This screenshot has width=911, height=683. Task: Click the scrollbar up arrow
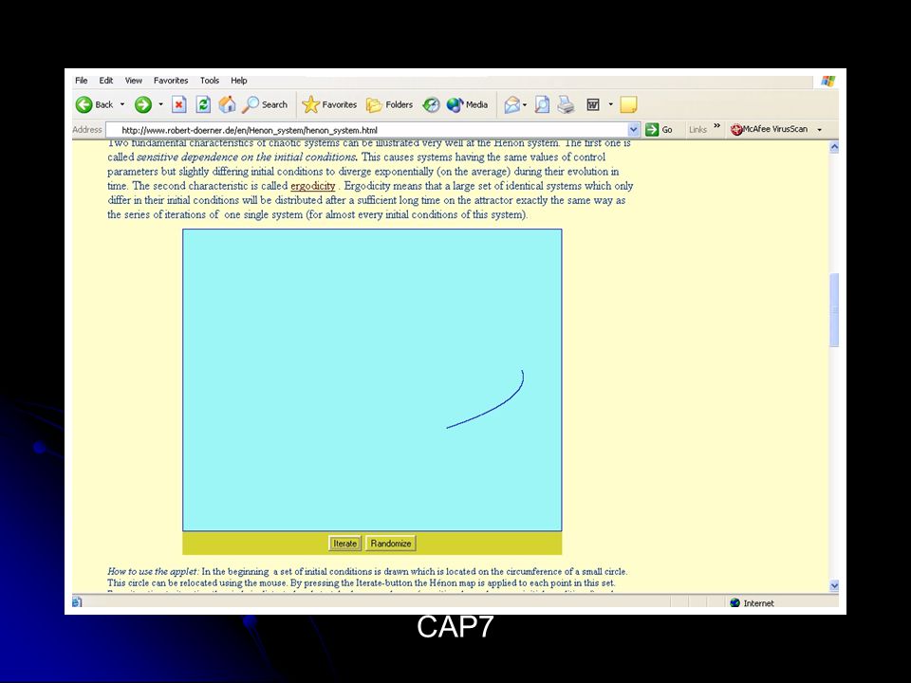click(x=834, y=147)
